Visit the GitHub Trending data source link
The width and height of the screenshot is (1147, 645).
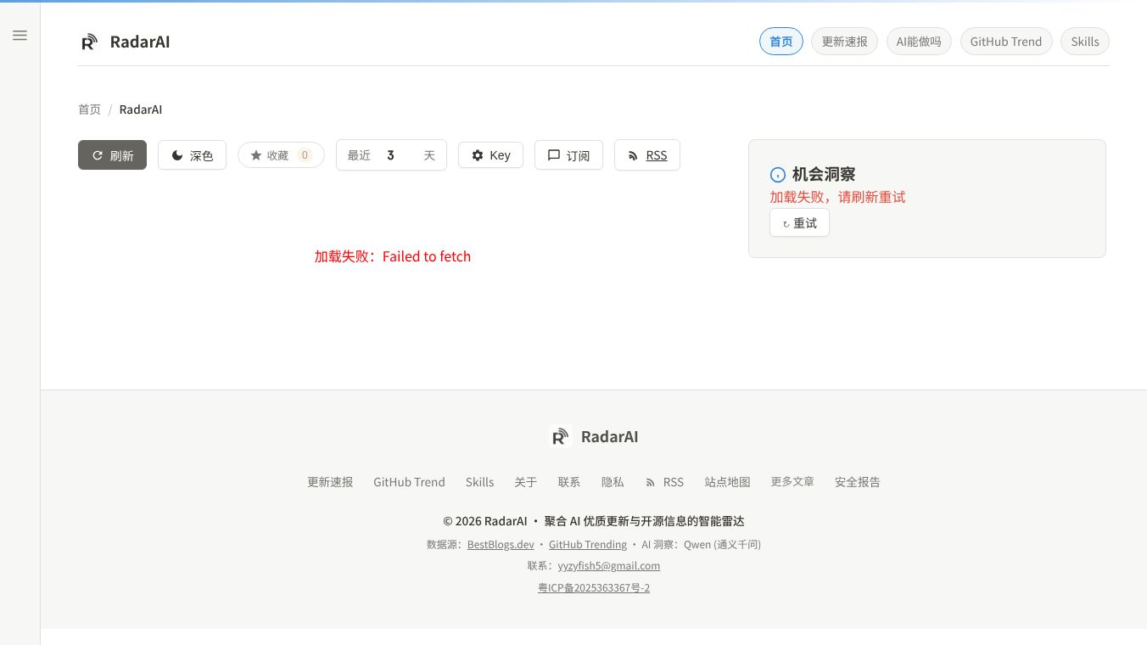coord(588,545)
